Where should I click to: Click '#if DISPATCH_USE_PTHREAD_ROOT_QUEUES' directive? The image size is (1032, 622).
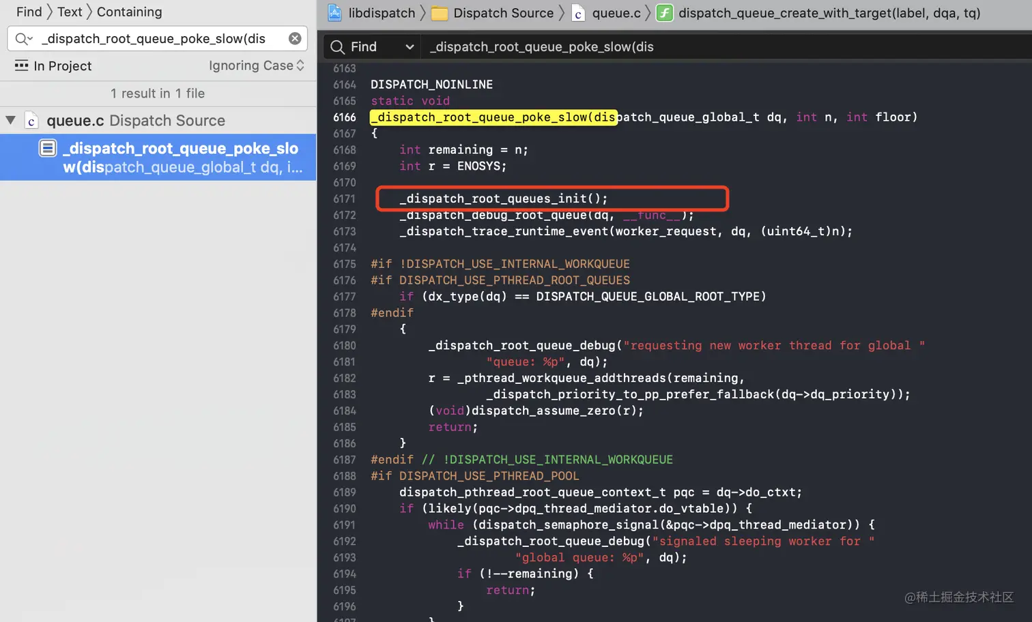click(x=500, y=280)
